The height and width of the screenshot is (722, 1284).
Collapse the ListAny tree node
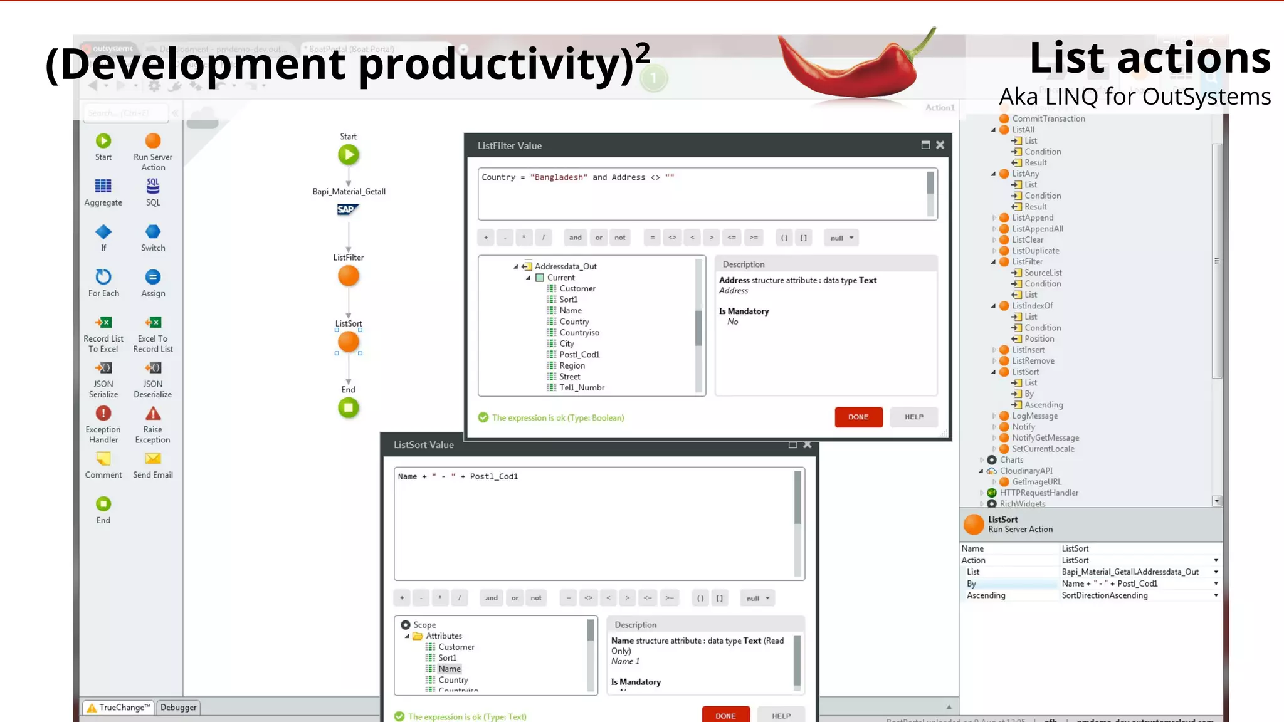click(x=993, y=174)
